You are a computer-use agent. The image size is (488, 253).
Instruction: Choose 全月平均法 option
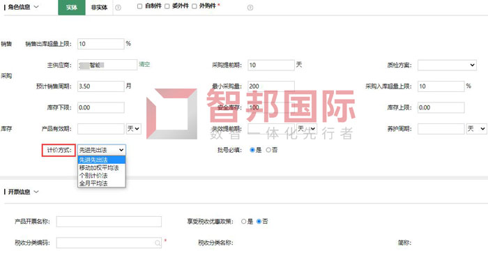pos(102,183)
